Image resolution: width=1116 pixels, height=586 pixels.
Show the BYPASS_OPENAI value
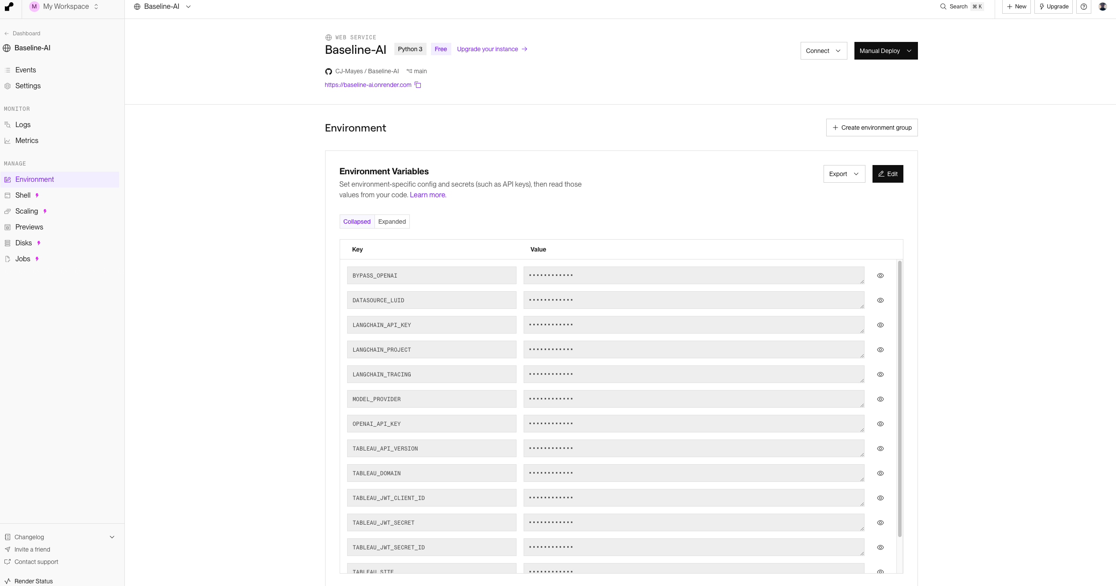coord(880,275)
